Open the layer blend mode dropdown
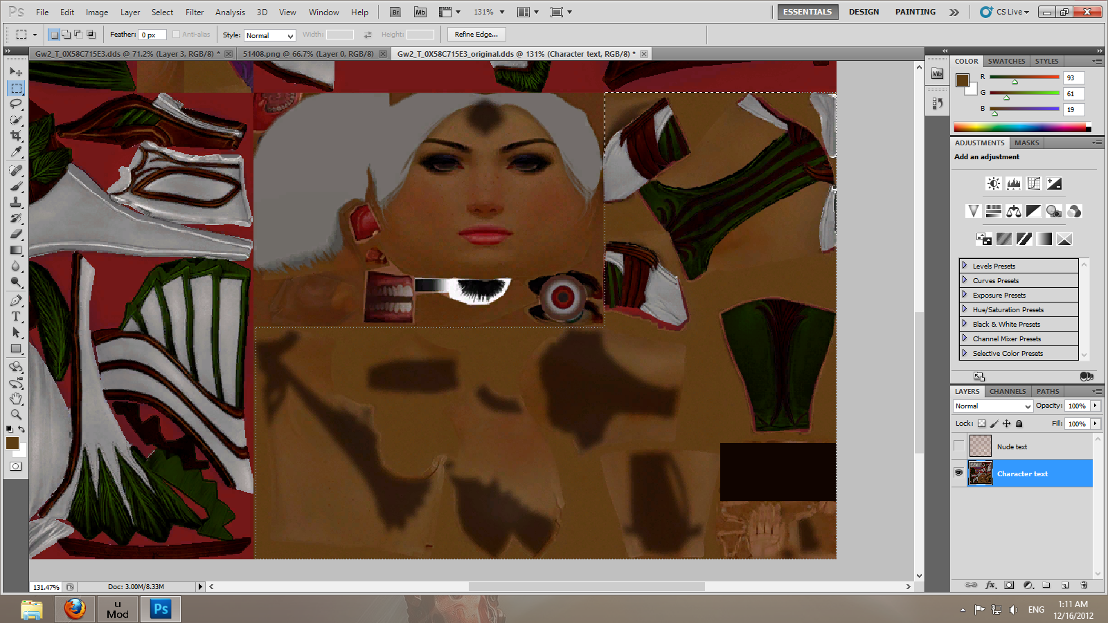 pos(992,406)
